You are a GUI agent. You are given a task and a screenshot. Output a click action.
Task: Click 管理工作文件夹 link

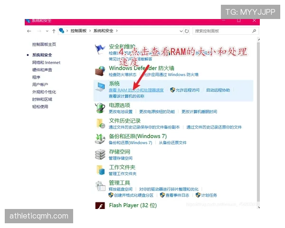(123, 174)
